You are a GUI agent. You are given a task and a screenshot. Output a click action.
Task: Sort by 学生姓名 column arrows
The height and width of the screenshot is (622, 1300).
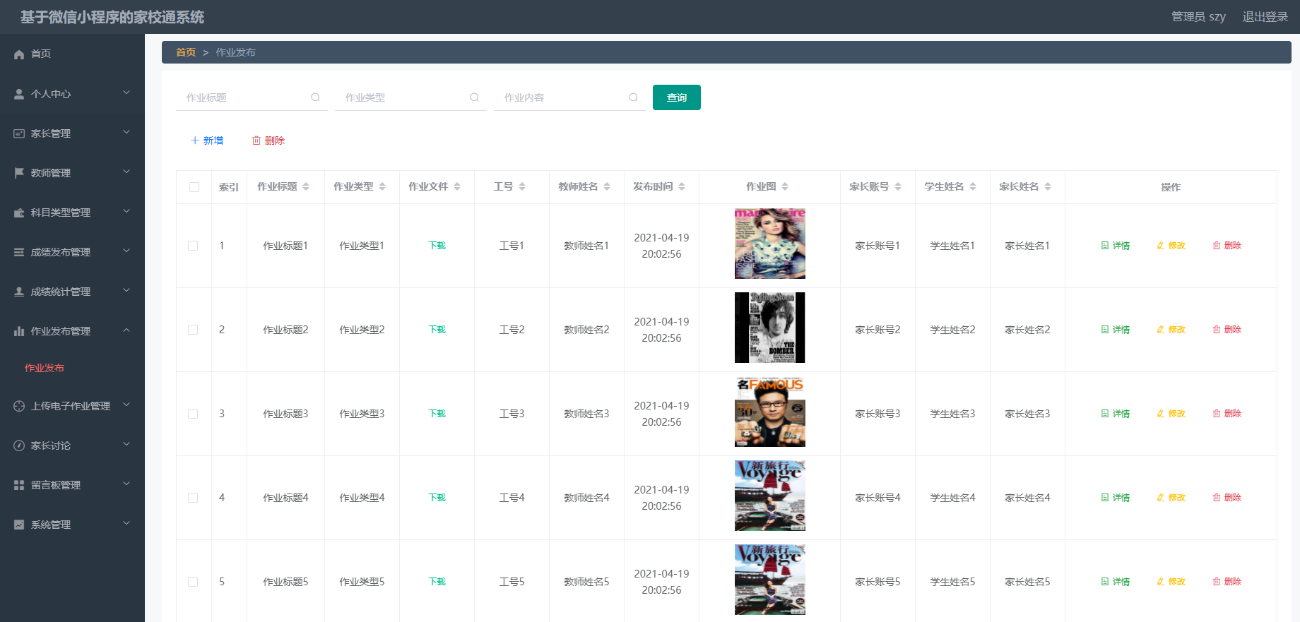pos(973,186)
